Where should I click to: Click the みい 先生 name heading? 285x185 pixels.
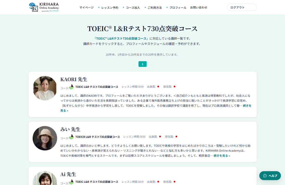coord(70,129)
